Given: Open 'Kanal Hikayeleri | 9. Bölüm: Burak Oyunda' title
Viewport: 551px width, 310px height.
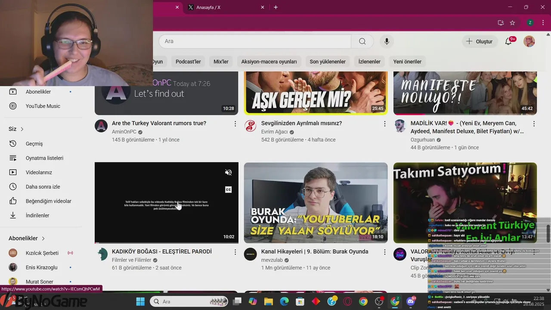Looking at the screenshot, I should (x=315, y=251).
